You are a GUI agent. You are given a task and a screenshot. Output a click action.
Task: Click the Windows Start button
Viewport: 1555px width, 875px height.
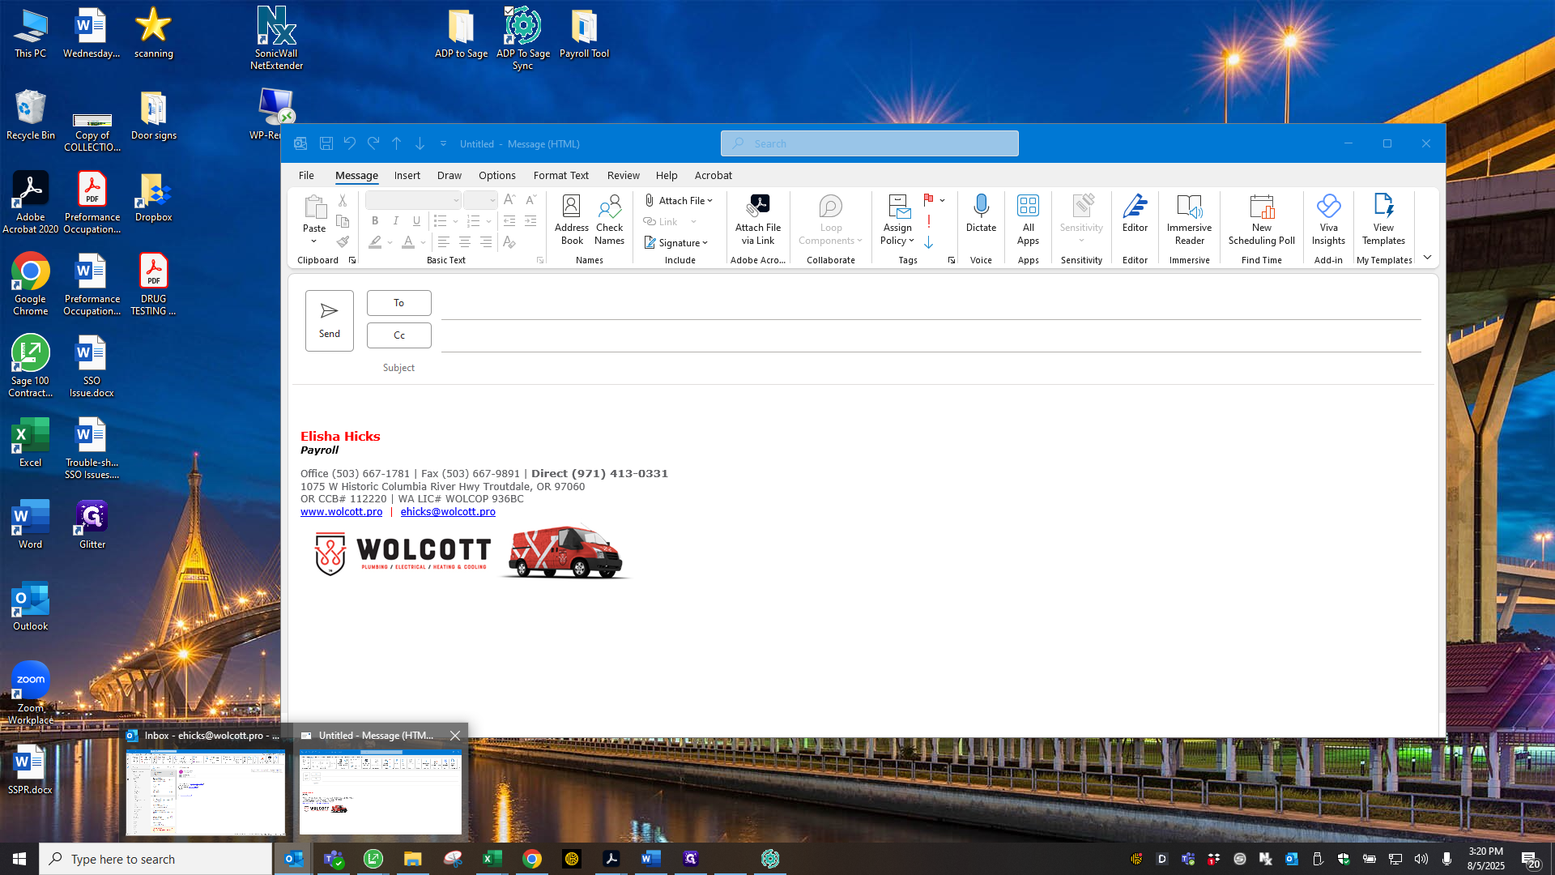(19, 859)
